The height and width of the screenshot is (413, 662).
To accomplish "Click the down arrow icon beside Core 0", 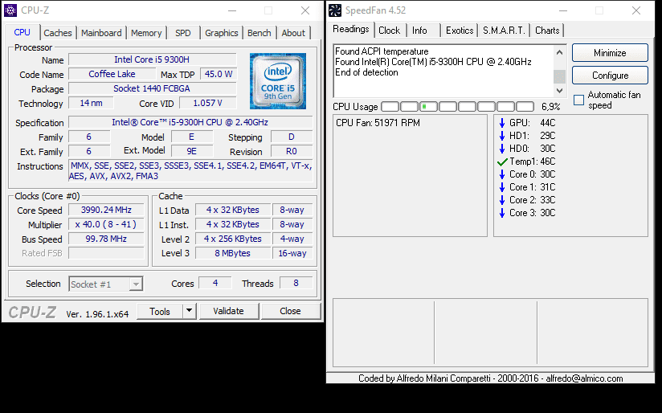I will tap(502, 174).
